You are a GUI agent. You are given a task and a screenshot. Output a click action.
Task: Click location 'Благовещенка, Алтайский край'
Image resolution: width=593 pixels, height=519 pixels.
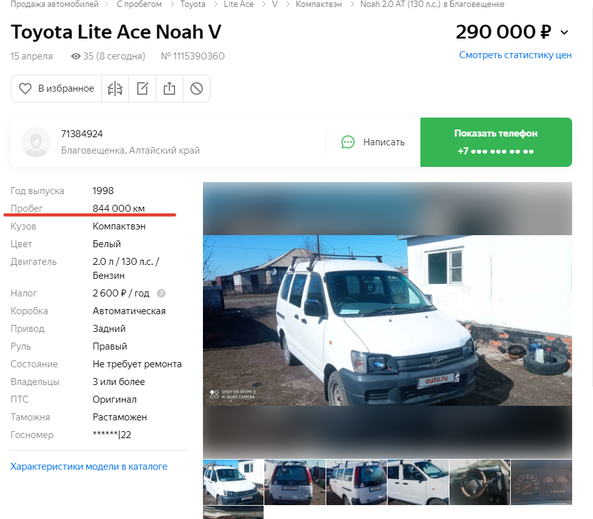130,150
